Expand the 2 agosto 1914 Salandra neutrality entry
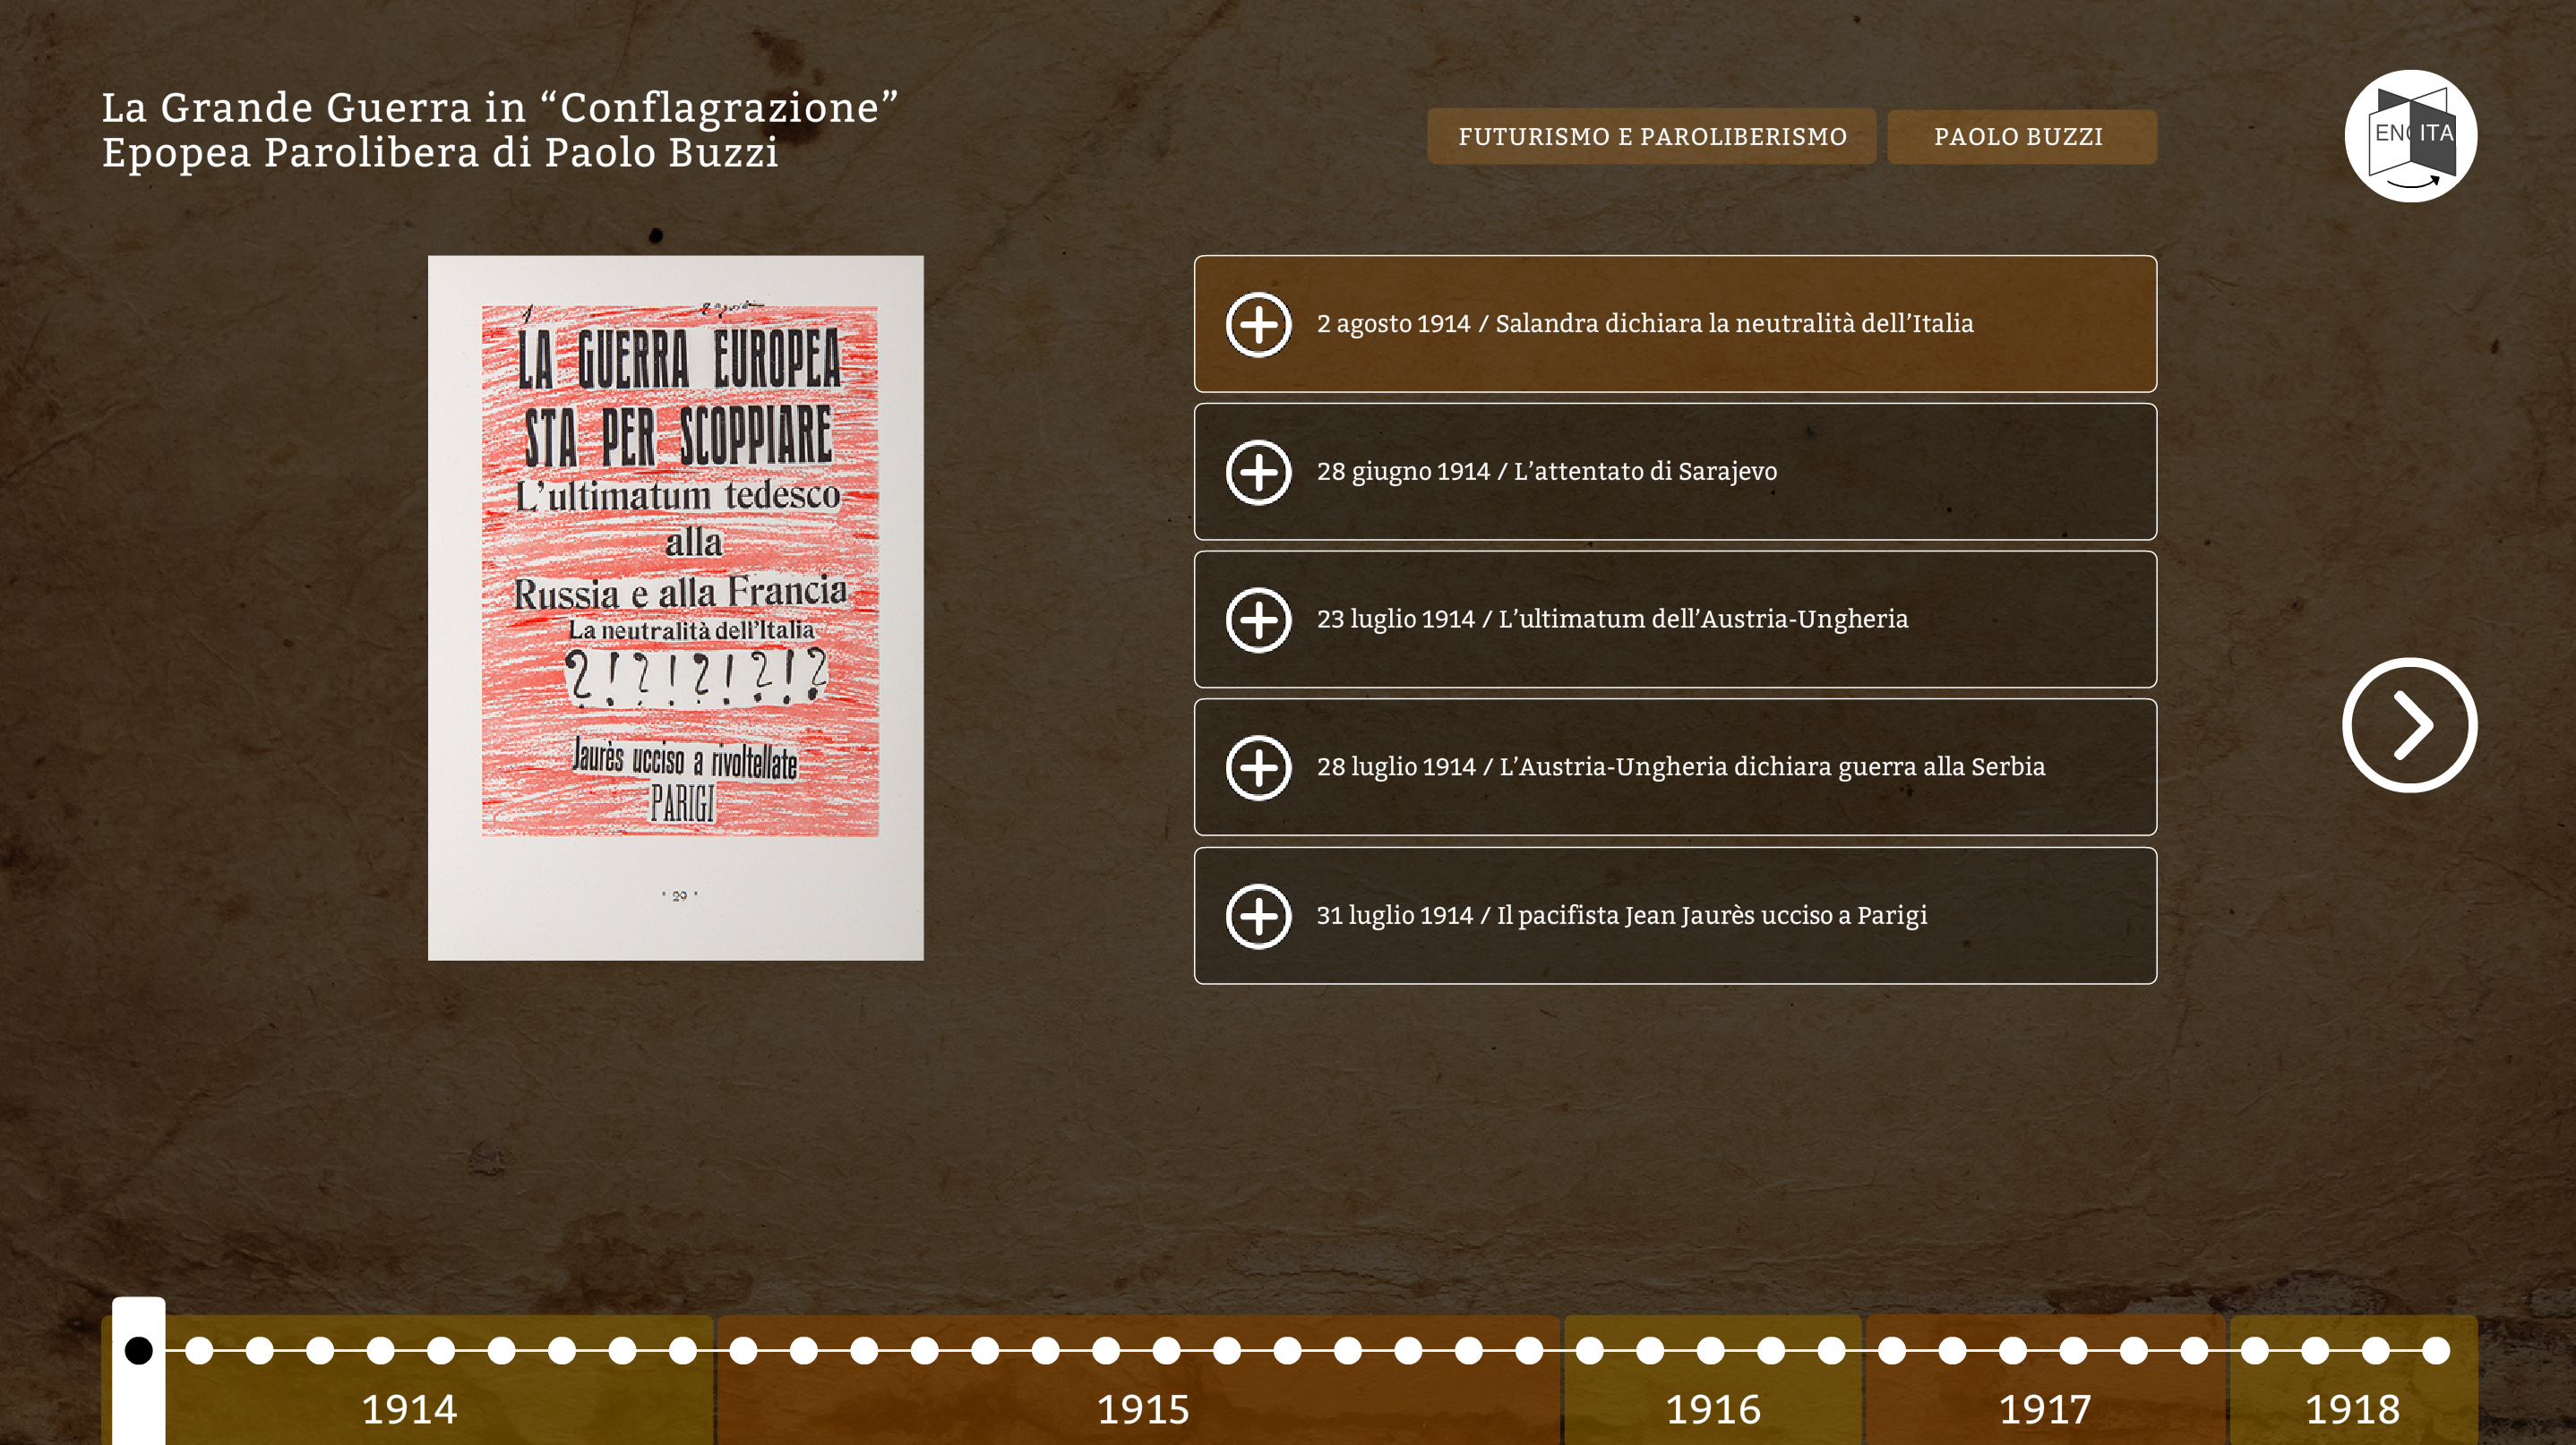 [1675, 324]
